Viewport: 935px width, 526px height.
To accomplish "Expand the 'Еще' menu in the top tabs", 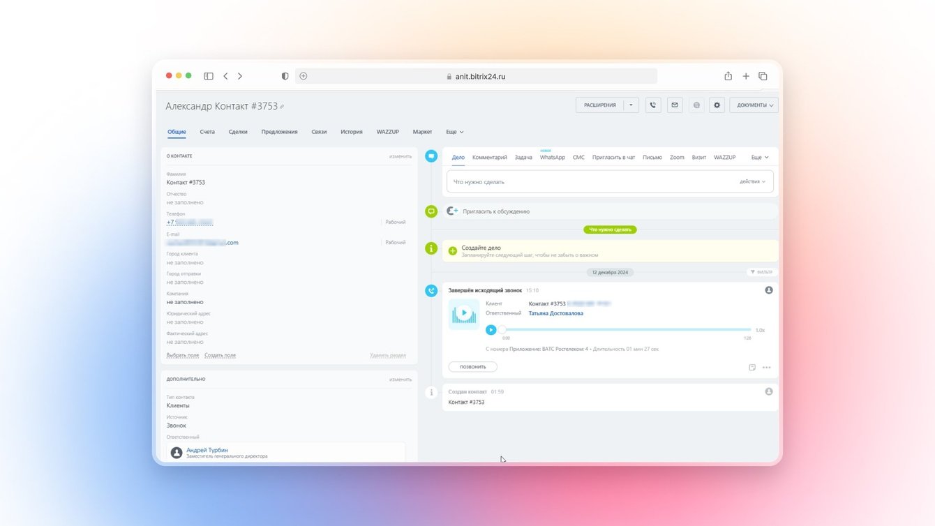I will (x=455, y=132).
